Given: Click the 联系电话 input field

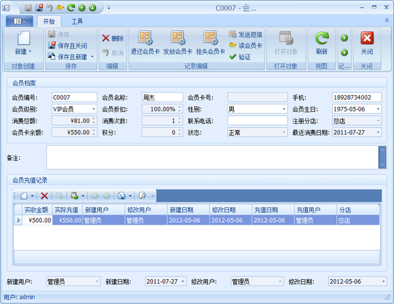Looking at the screenshot, I should 257,121.
